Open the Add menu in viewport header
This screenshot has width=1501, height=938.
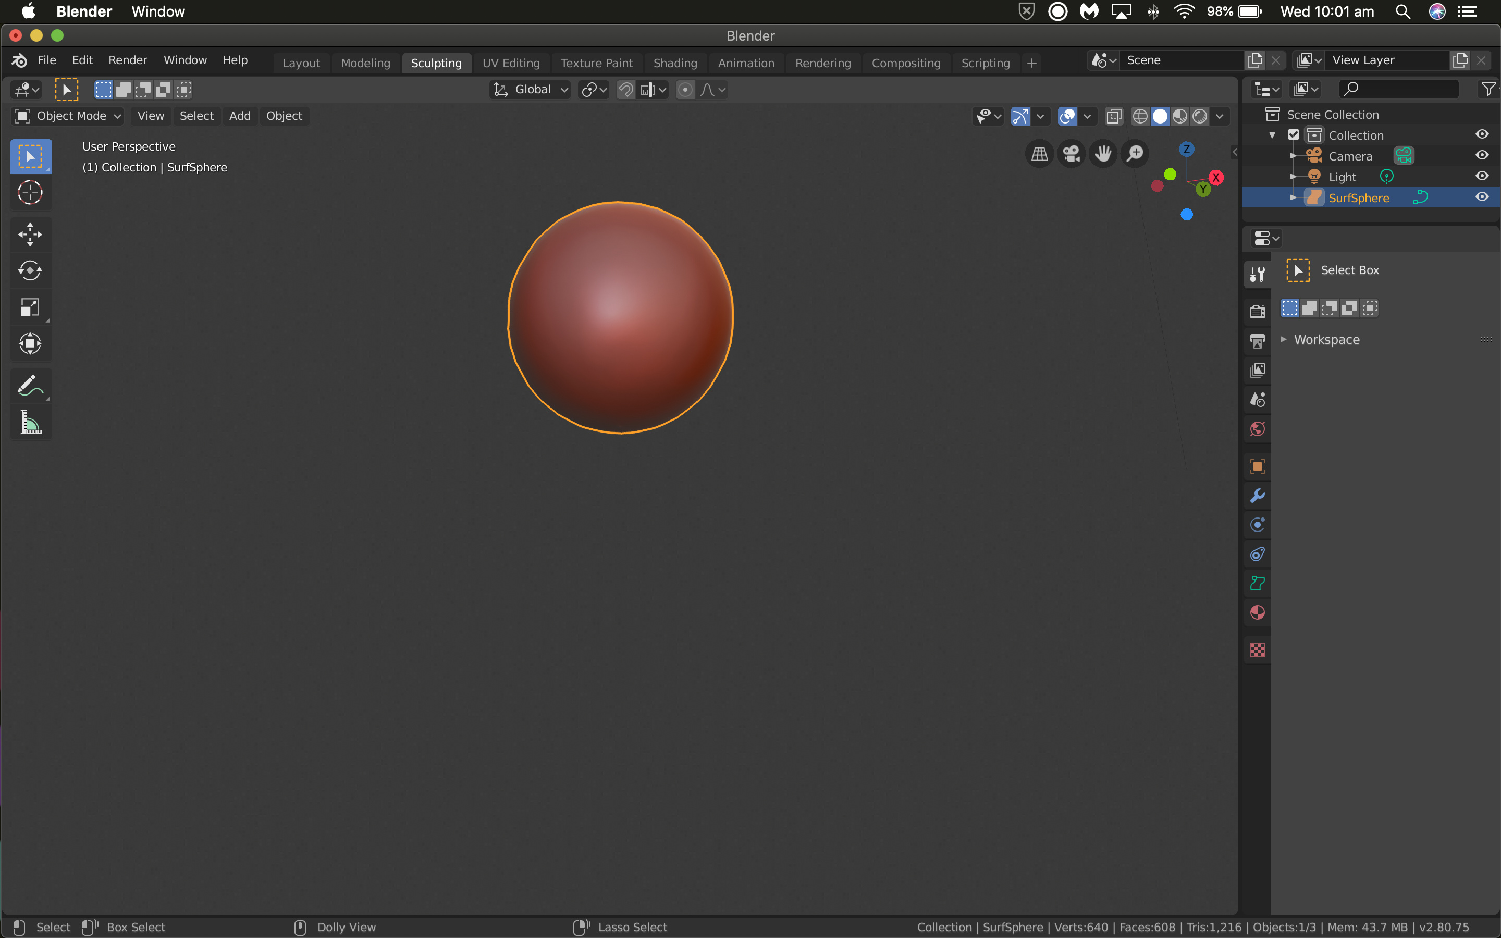(240, 116)
